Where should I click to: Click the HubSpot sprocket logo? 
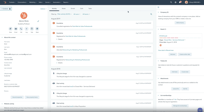(5, 2)
